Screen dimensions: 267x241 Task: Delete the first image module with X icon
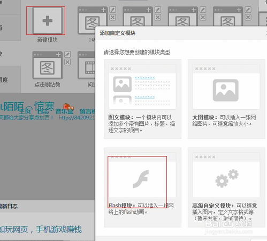click(112, 18)
